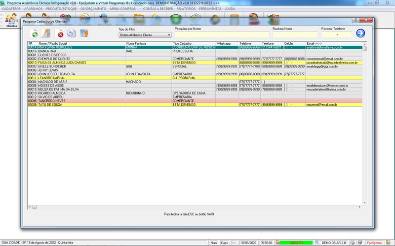Click the vertical scrollbar down arrow
The height and width of the screenshot is (246, 395).
click(364, 202)
